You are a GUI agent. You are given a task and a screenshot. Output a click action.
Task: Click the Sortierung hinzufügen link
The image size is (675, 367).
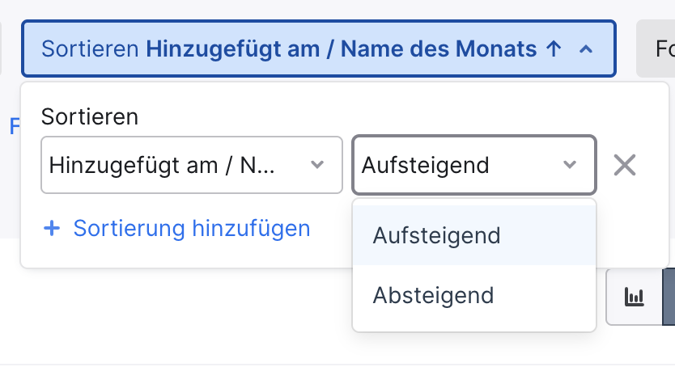[192, 228]
